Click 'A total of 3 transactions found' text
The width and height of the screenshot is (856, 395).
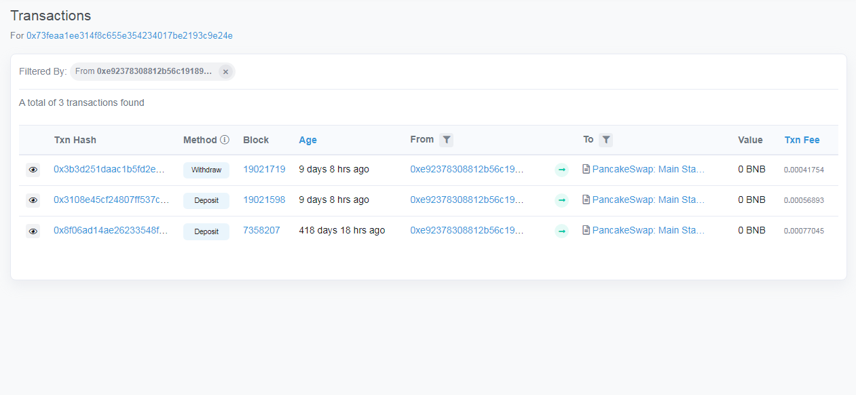tap(81, 102)
